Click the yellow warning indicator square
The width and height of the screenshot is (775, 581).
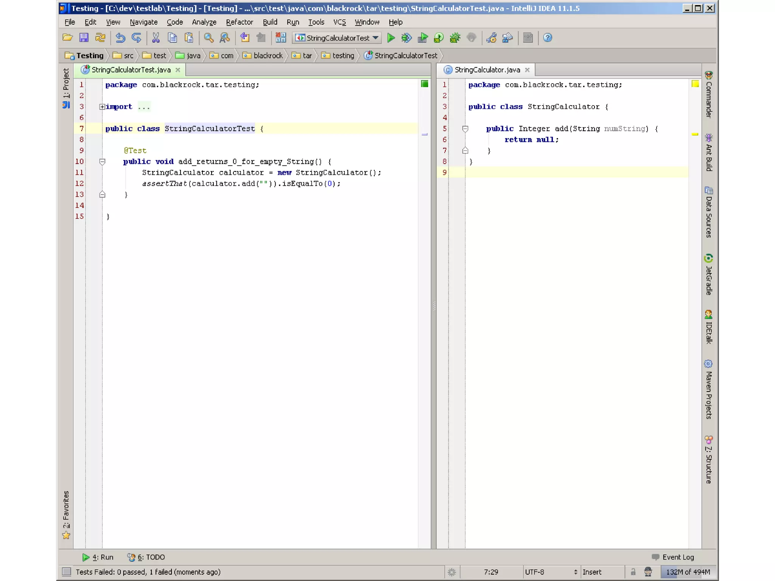point(695,84)
